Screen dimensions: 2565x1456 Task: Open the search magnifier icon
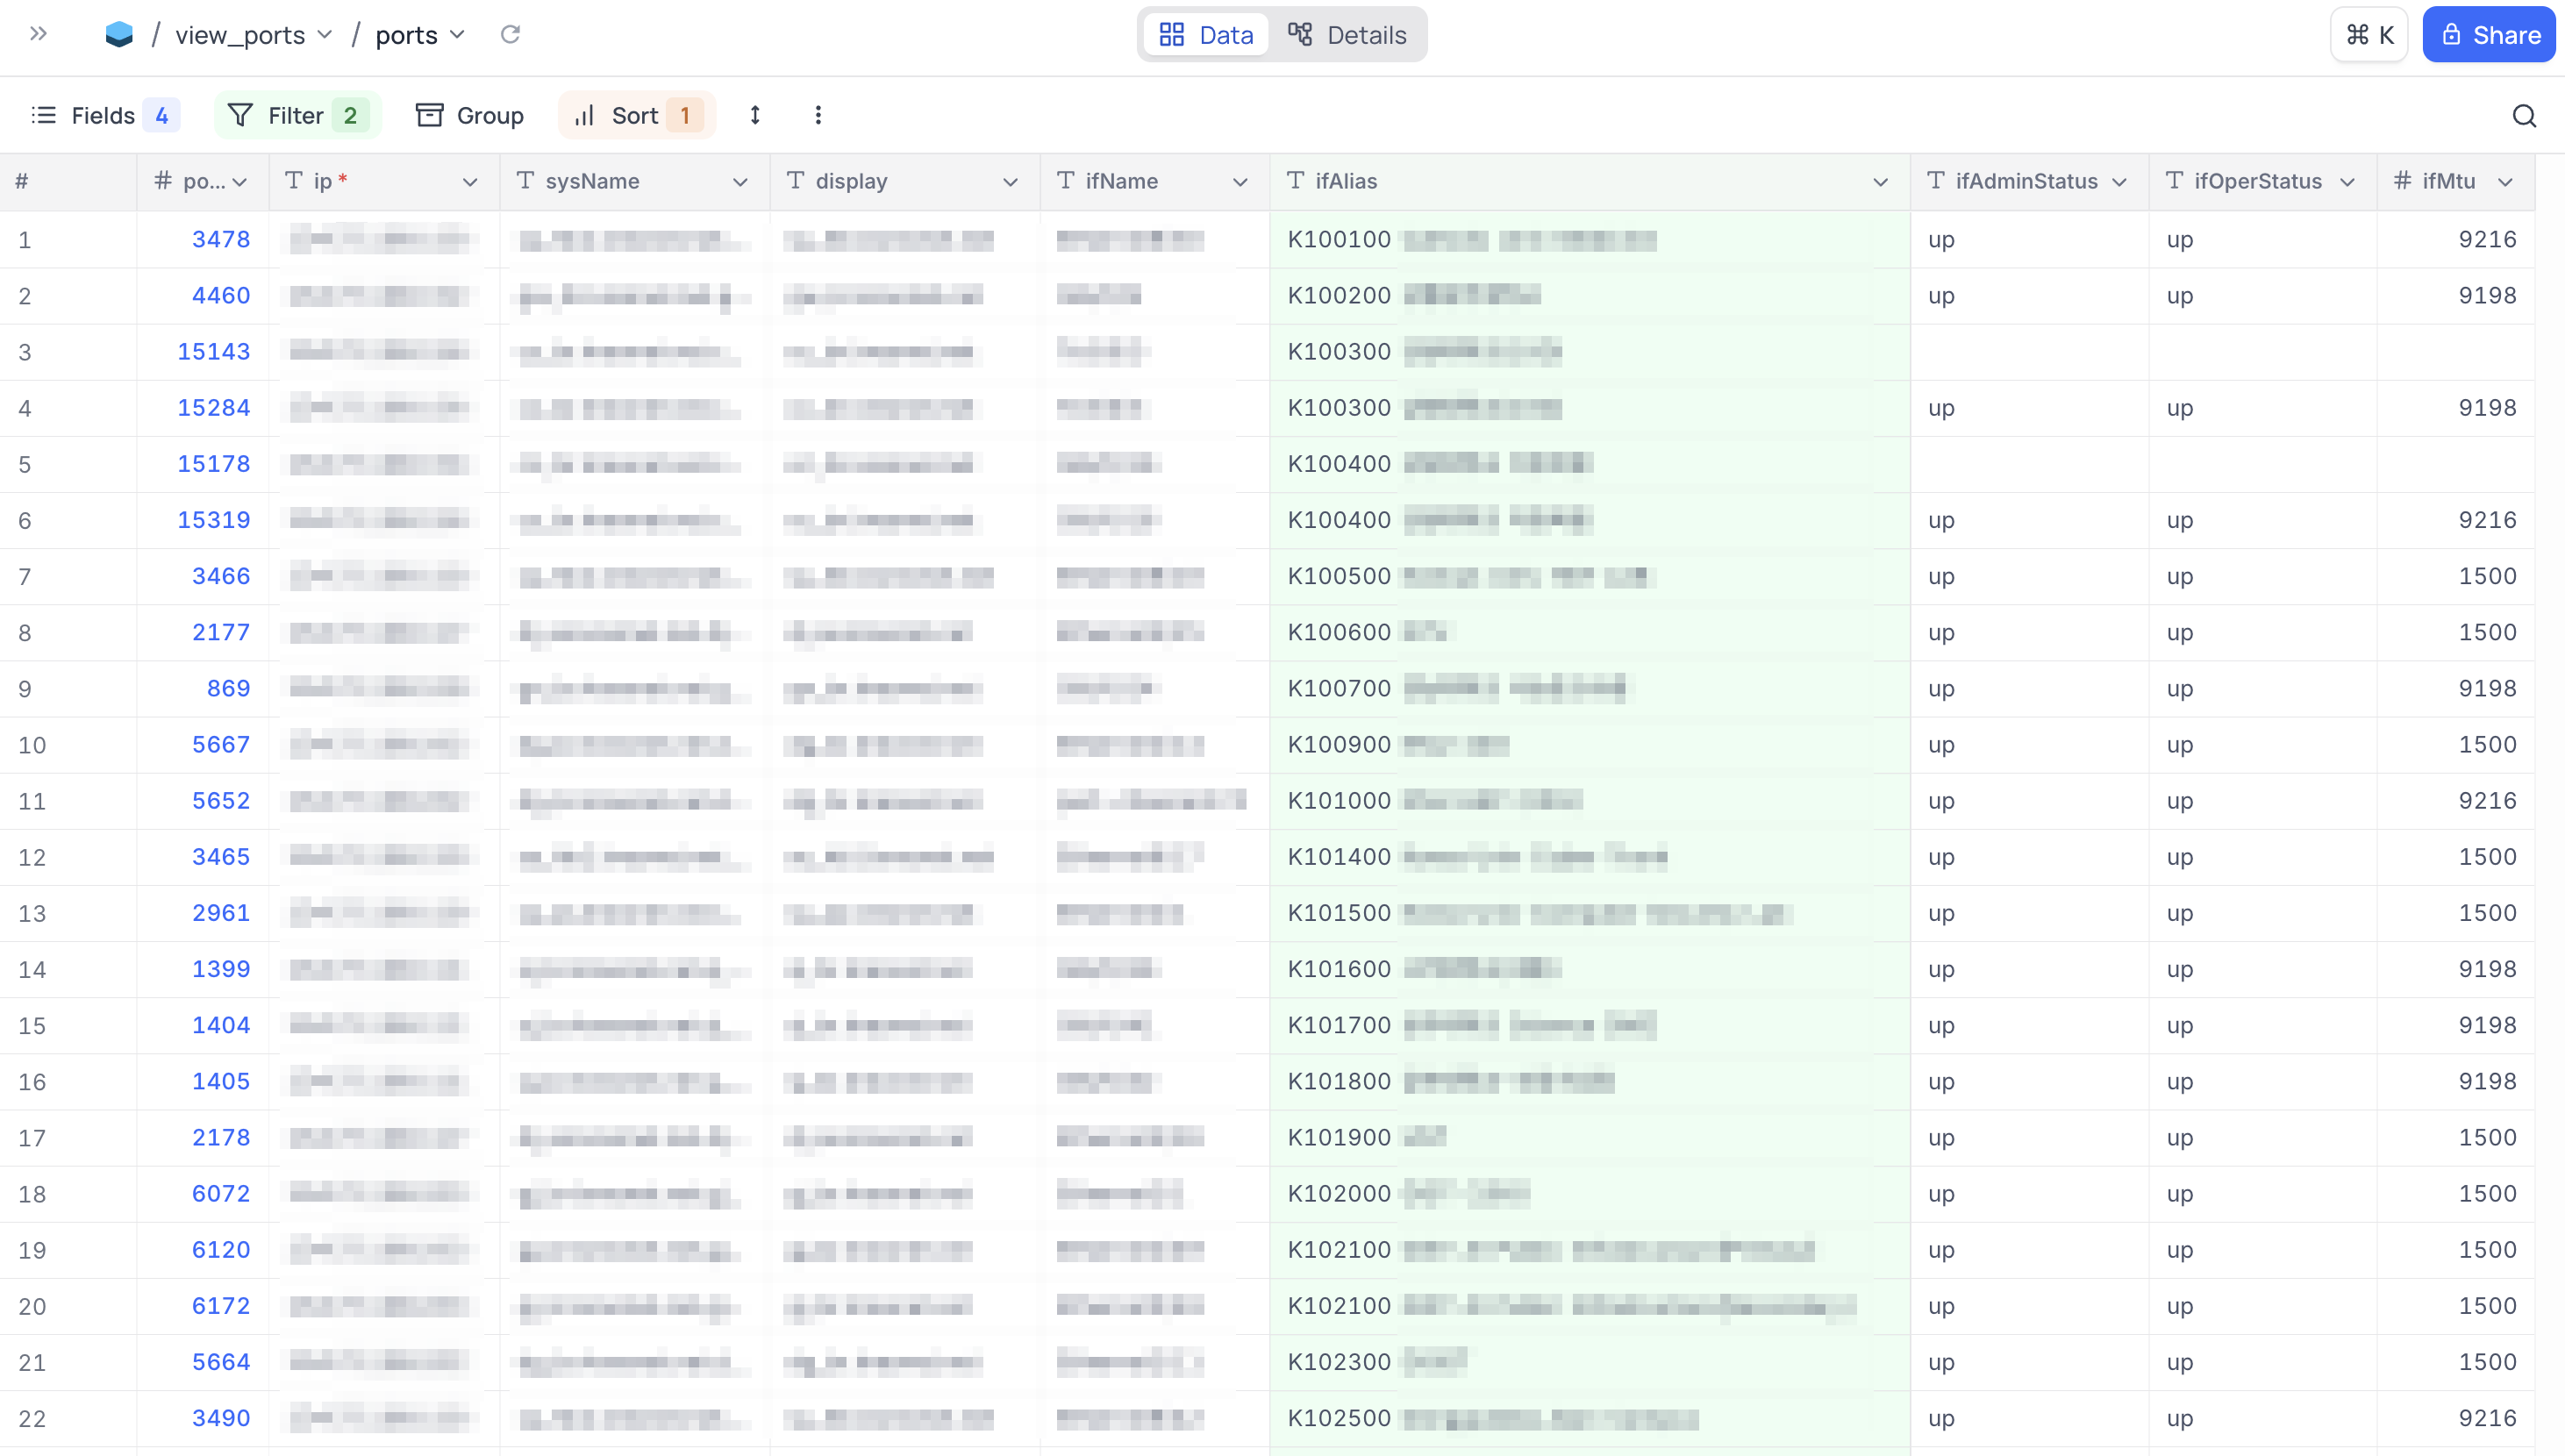click(2524, 116)
